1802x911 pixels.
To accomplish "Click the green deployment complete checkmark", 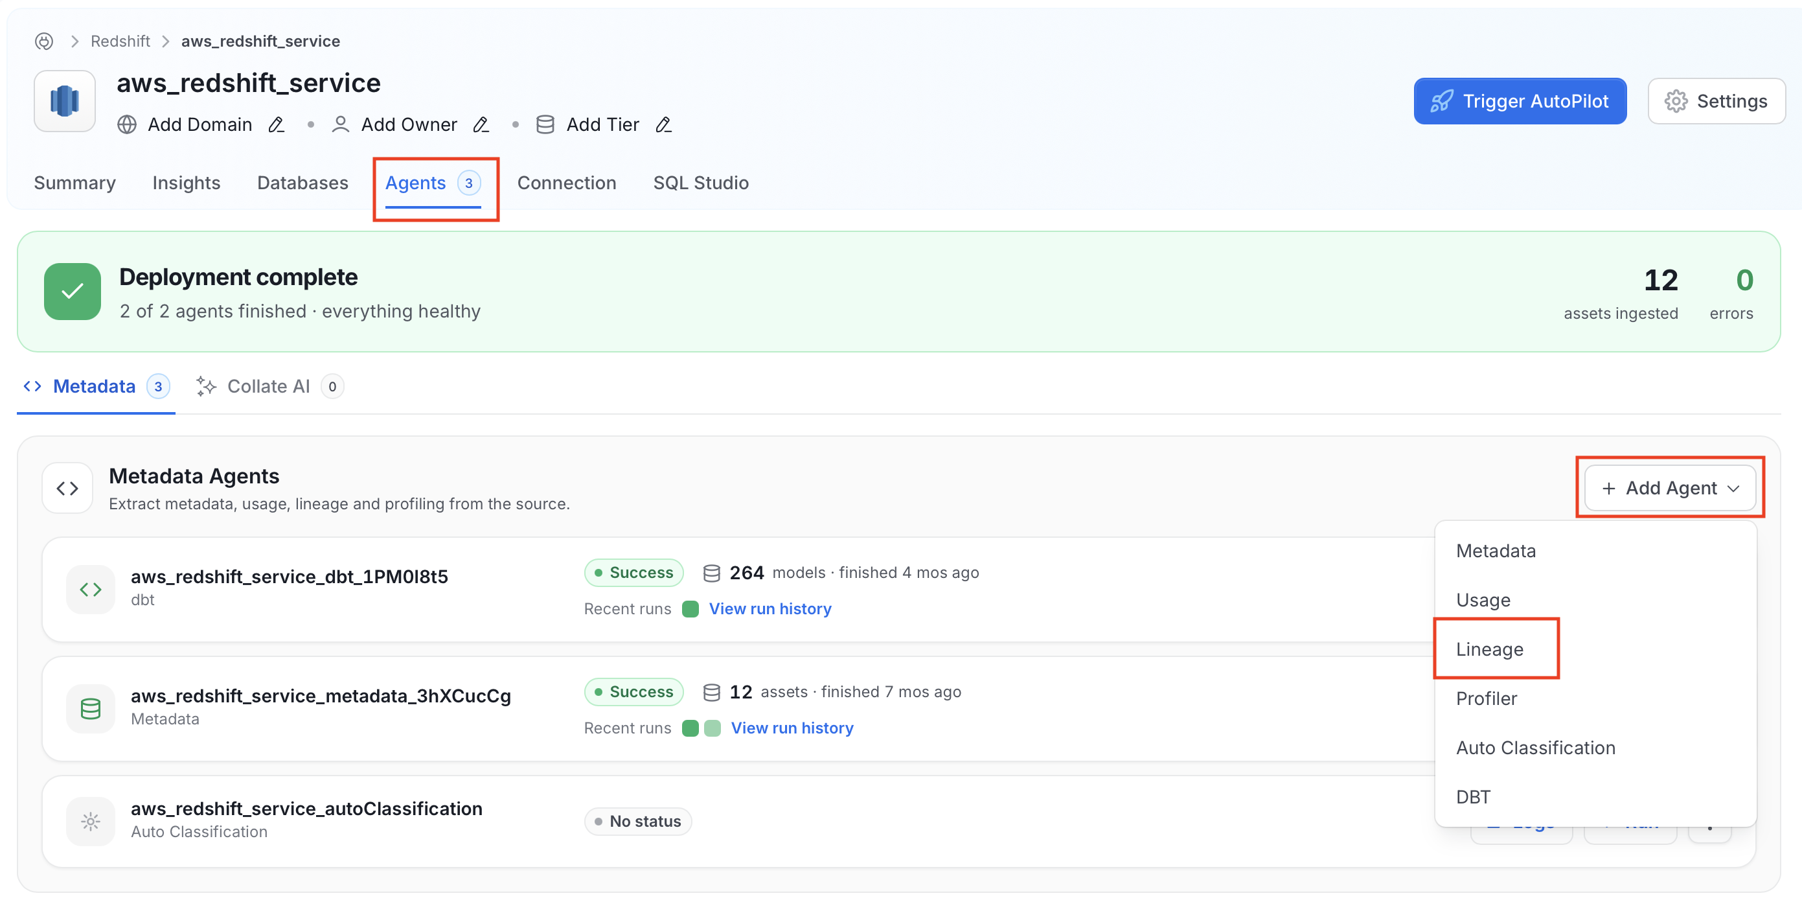I will [72, 292].
